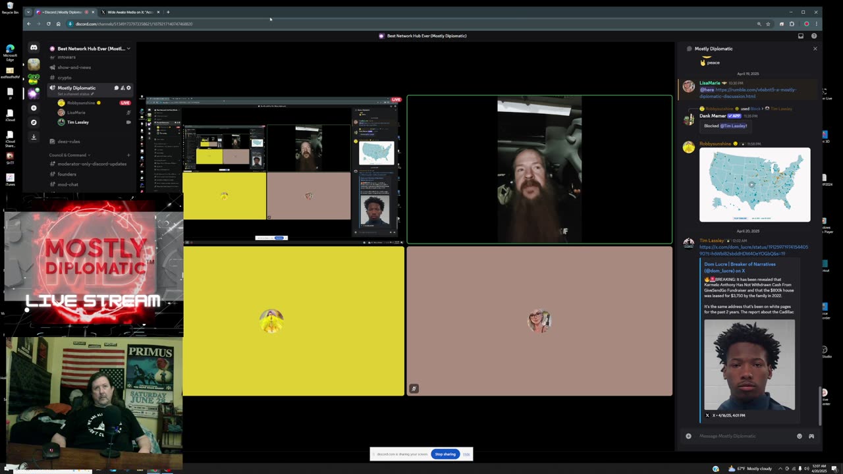843x474 pixels.
Task: Click the chat panel scrollbar thumb
Action: coord(821,406)
